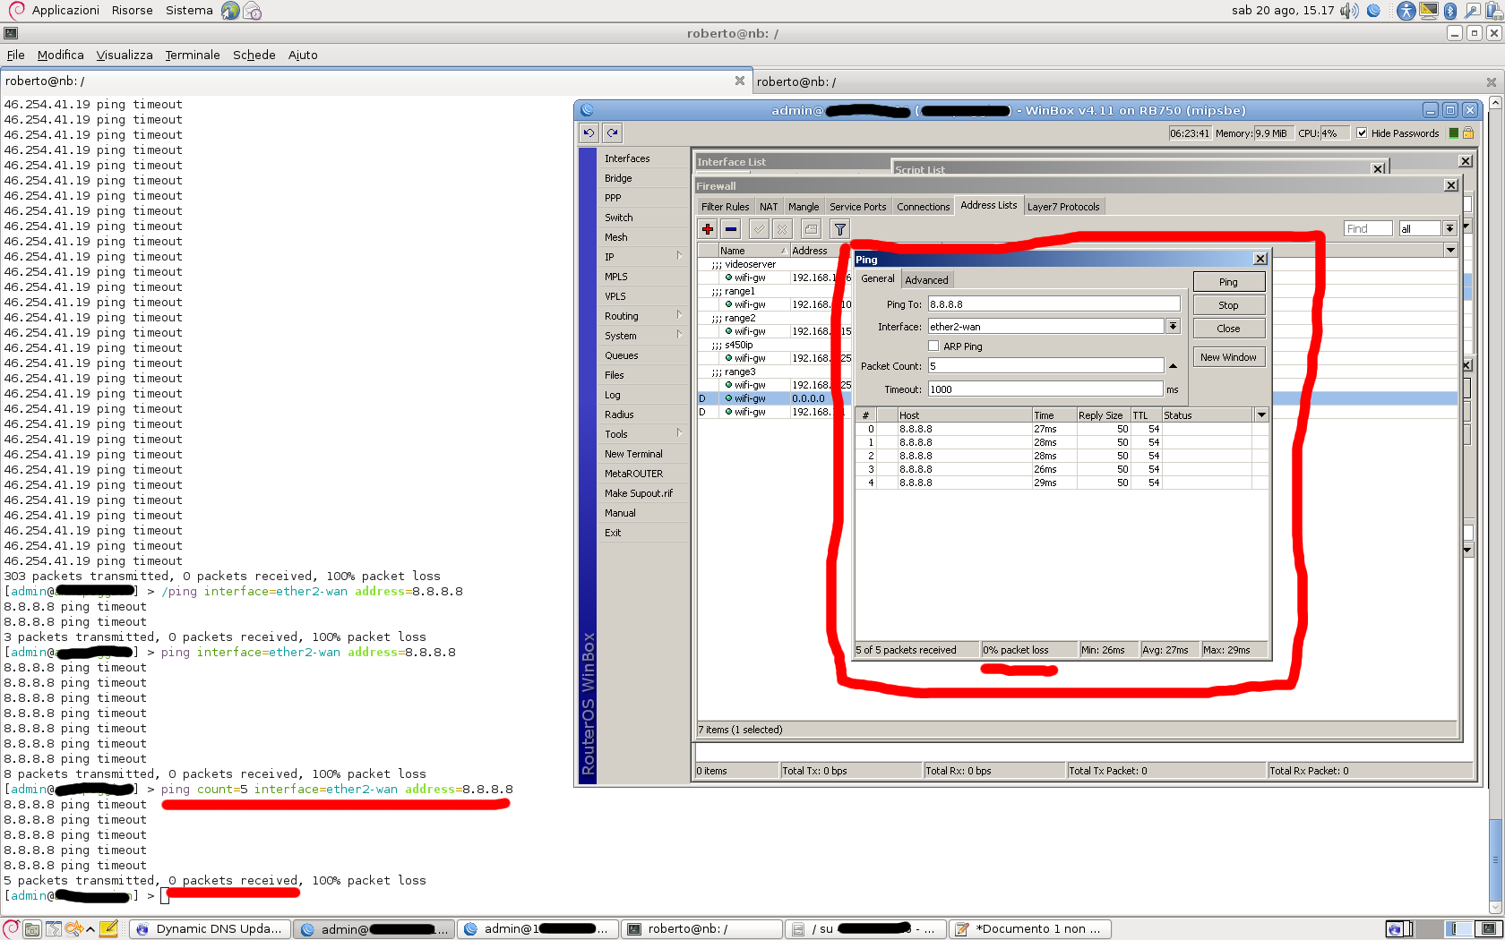Click the Close button in Ping dialog

click(1228, 329)
